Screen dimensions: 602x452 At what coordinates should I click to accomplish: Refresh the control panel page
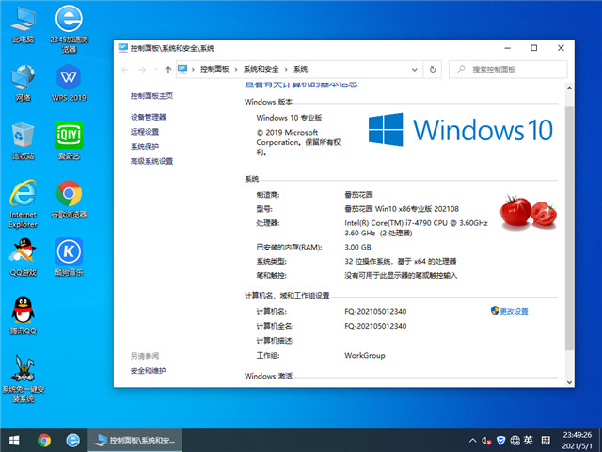click(433, 70)
